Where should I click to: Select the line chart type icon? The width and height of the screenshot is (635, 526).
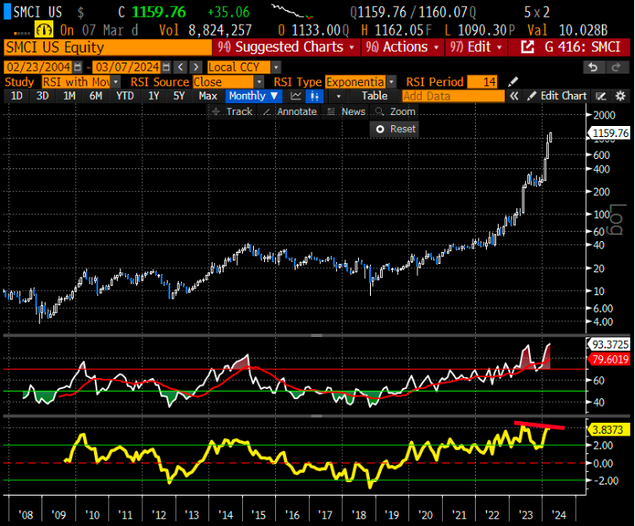pos(296,96)
